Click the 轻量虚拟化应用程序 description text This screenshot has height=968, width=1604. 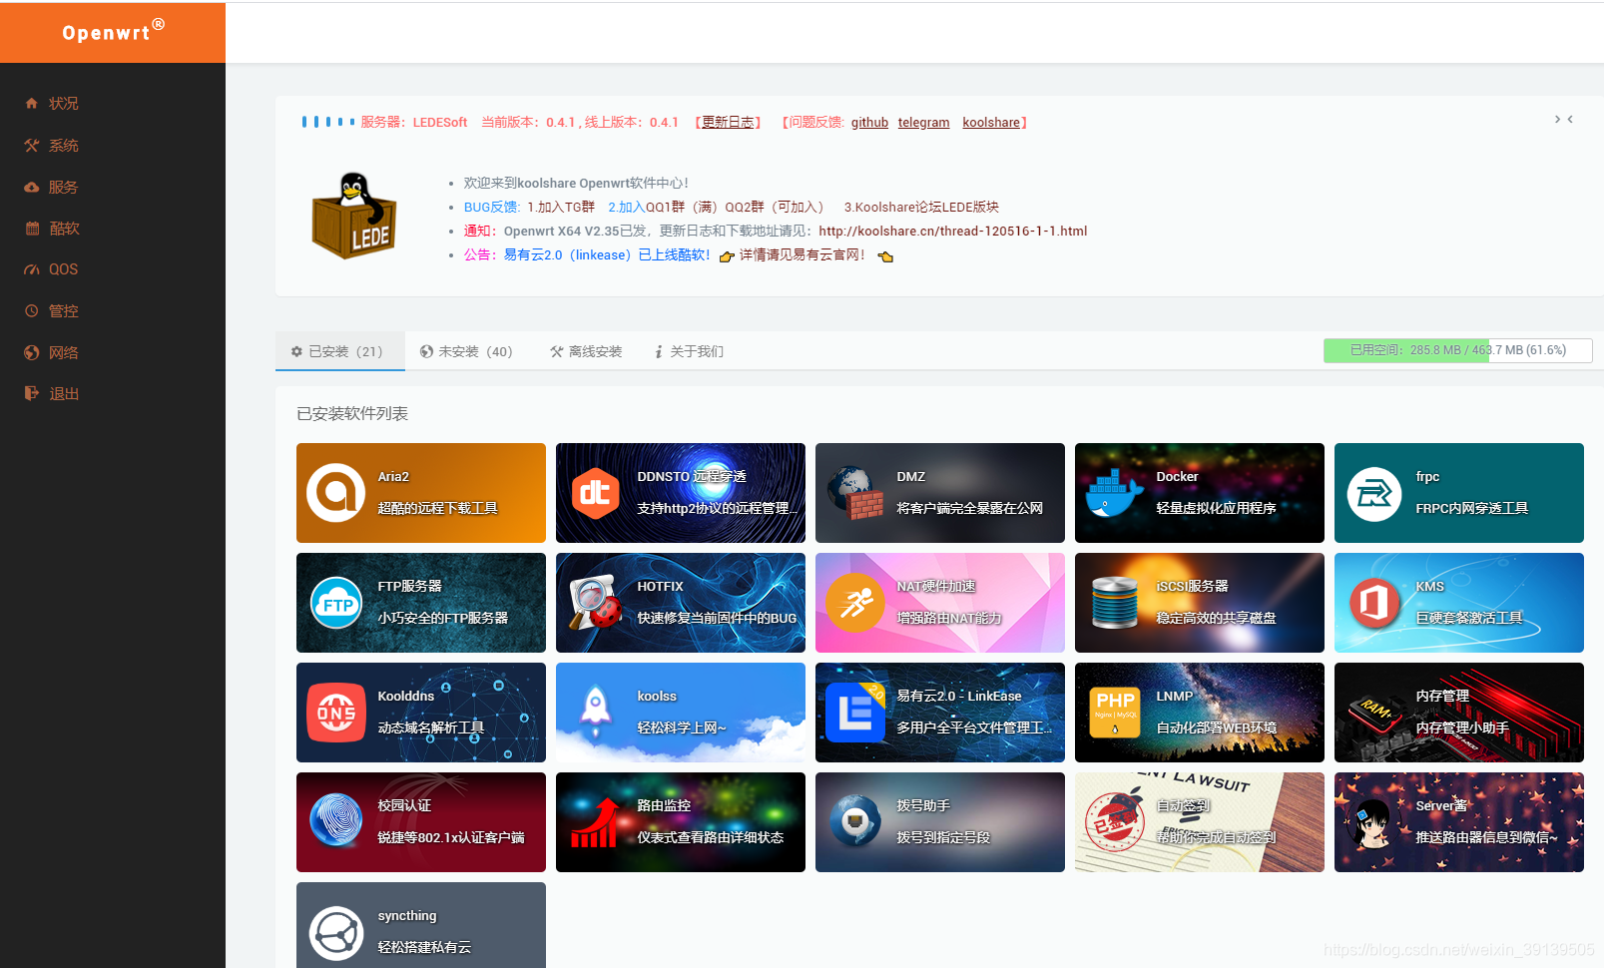(x=1216, y=508)
